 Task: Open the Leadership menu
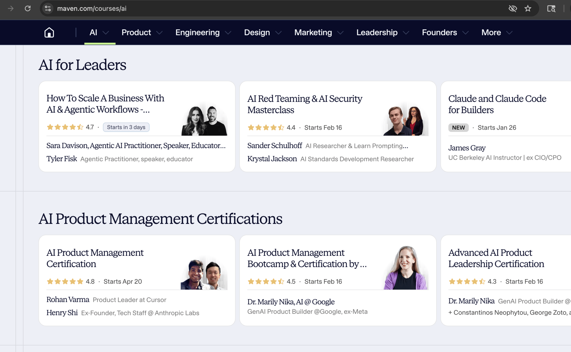click(377, 32)
